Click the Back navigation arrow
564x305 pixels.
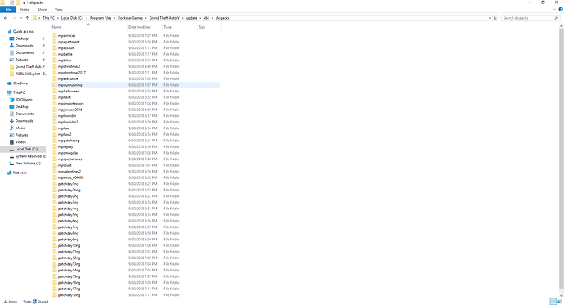coord(6,18)
